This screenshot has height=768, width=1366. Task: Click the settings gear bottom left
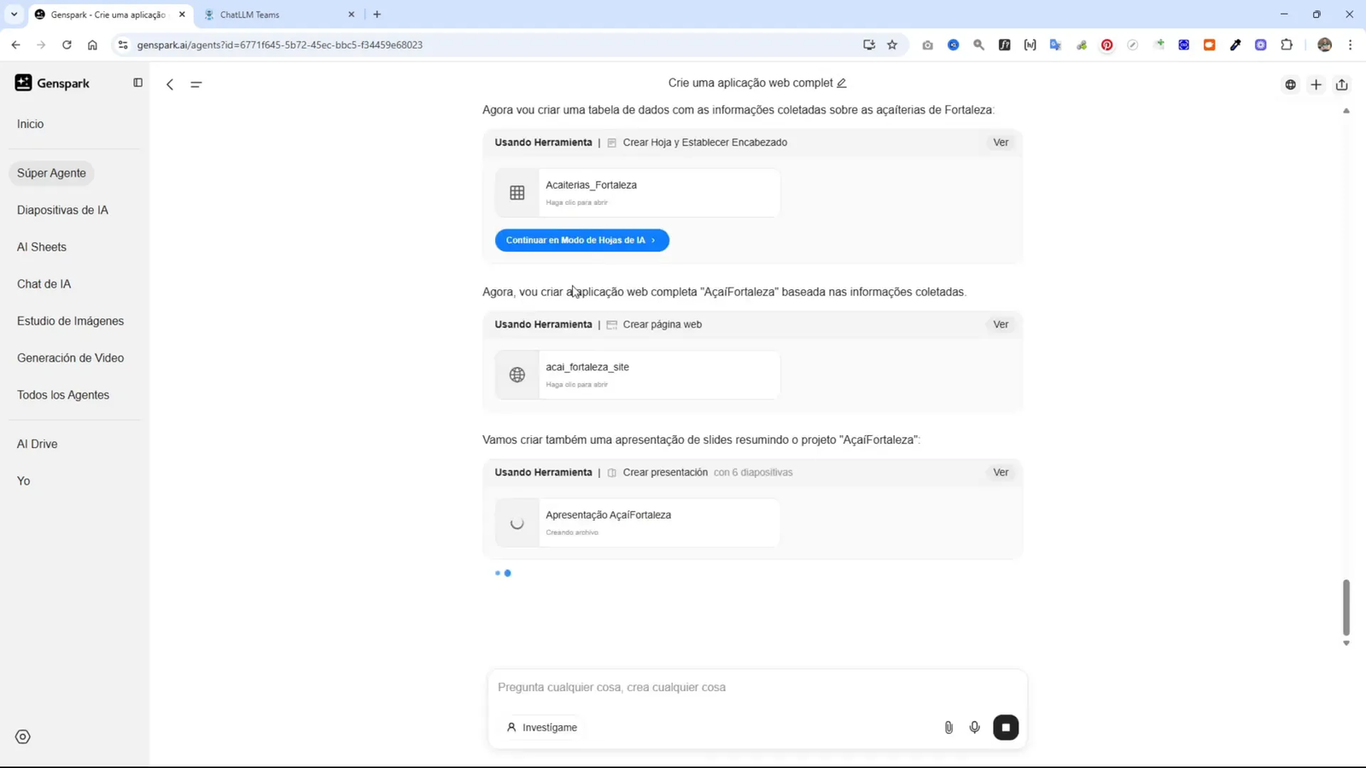(x=22, y=736)
